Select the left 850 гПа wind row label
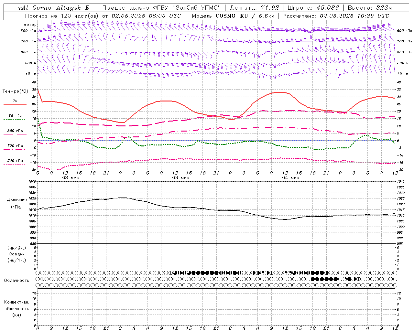The height and width of the screenshot is (331, 414). coord(28,52)
